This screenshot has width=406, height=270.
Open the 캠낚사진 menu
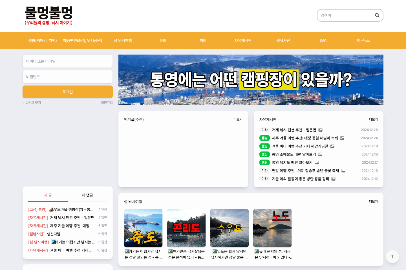pos(283,40)
